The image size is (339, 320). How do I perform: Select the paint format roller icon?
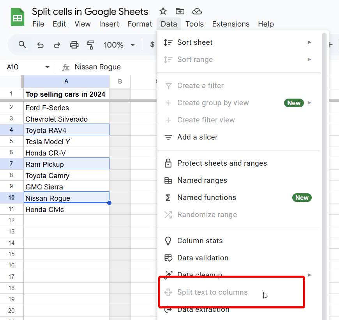click(90, 45)
